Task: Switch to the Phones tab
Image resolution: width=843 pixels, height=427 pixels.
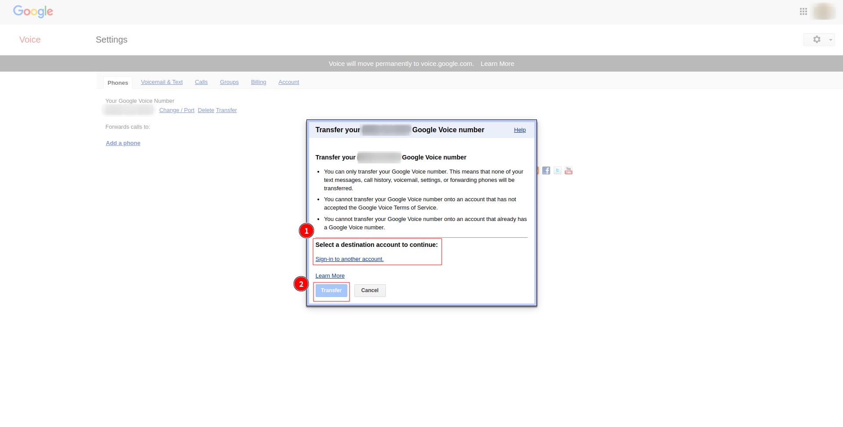Action: 118,83
